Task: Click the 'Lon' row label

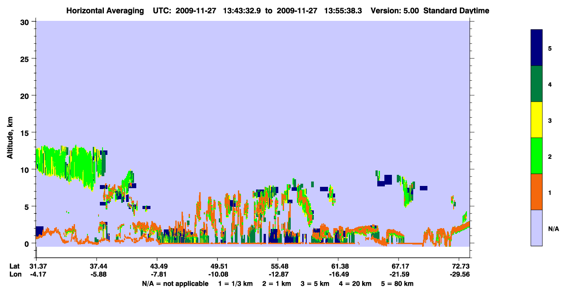Action: pos(15,274)
